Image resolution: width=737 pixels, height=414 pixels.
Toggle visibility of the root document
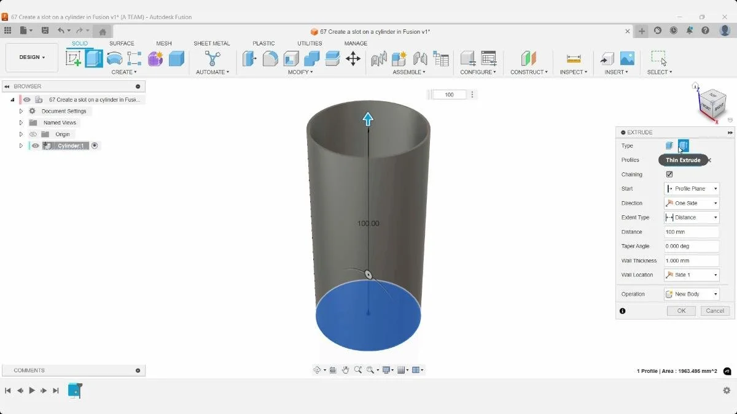pyautogui.click(x=27, y=99)
